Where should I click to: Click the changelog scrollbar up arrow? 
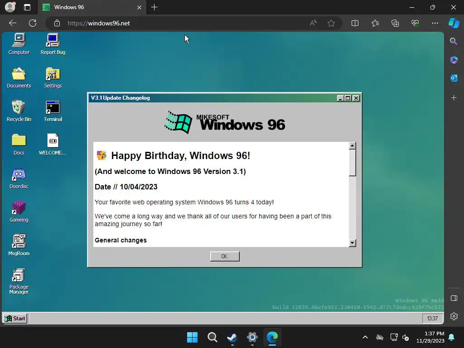coord(352,146)
